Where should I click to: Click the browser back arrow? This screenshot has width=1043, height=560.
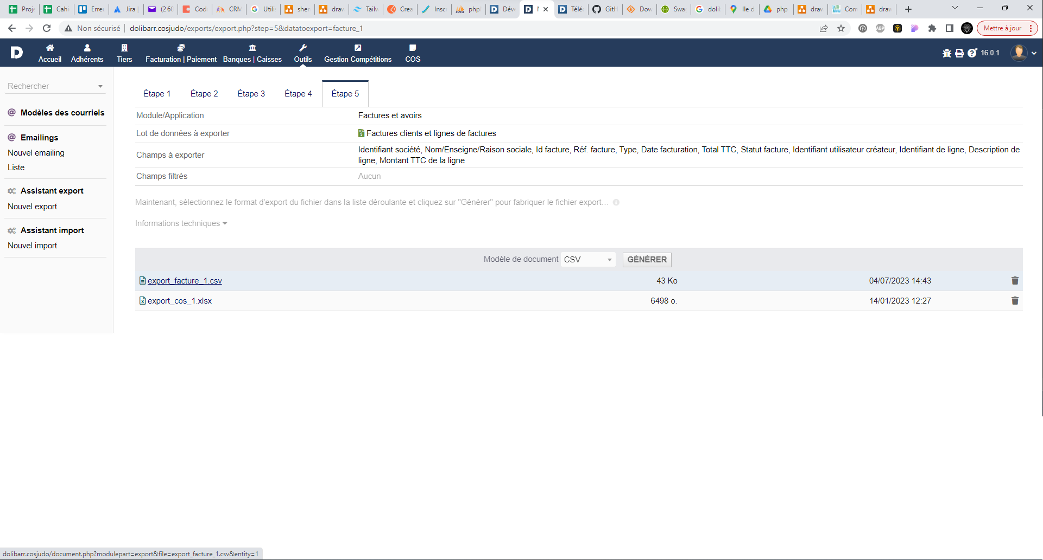(12, 28)
